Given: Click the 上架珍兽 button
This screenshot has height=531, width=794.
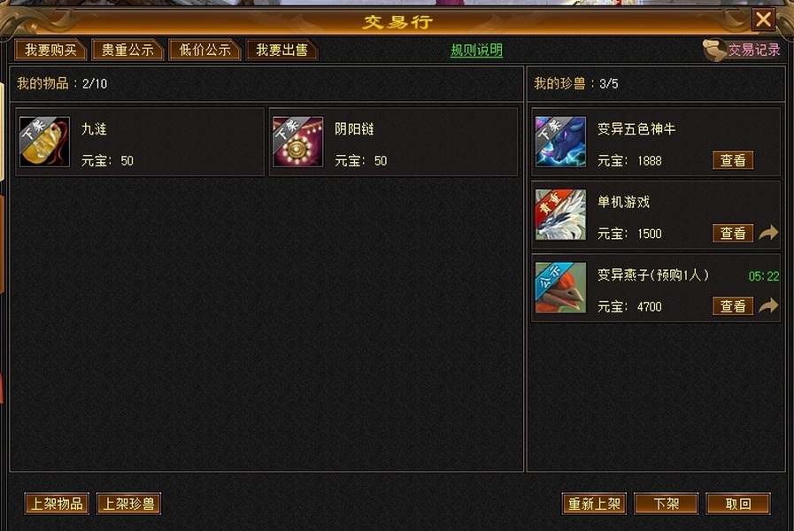Looking at the screenshot, I should tap(128, 504).
